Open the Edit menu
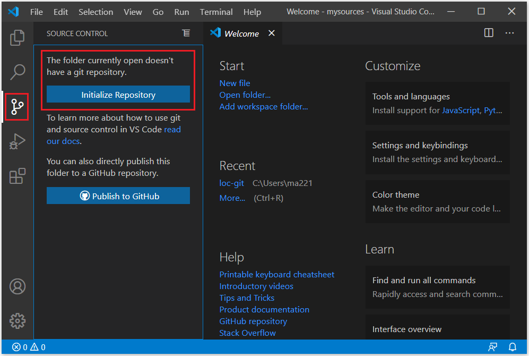Viewport: 529px width, 356px height. (x=60, y=12)
